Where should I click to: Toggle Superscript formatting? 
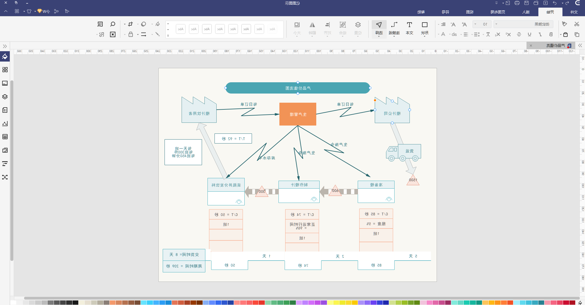coord(508,34)
